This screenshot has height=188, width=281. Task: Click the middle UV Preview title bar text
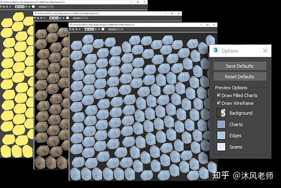68,13
